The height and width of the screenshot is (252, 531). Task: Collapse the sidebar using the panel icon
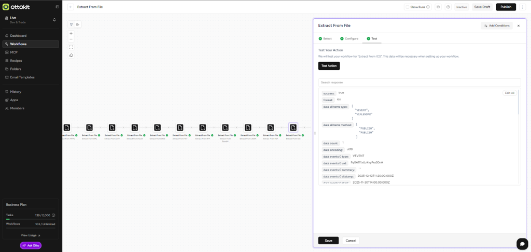(x=57, y=7)
